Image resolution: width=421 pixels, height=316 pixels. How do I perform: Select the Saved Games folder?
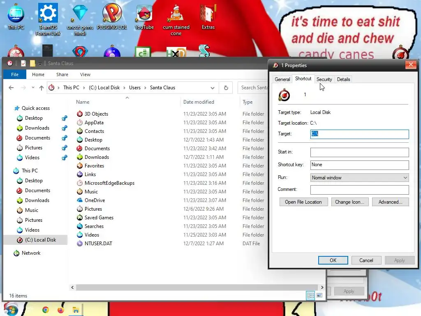pos(99,218)
